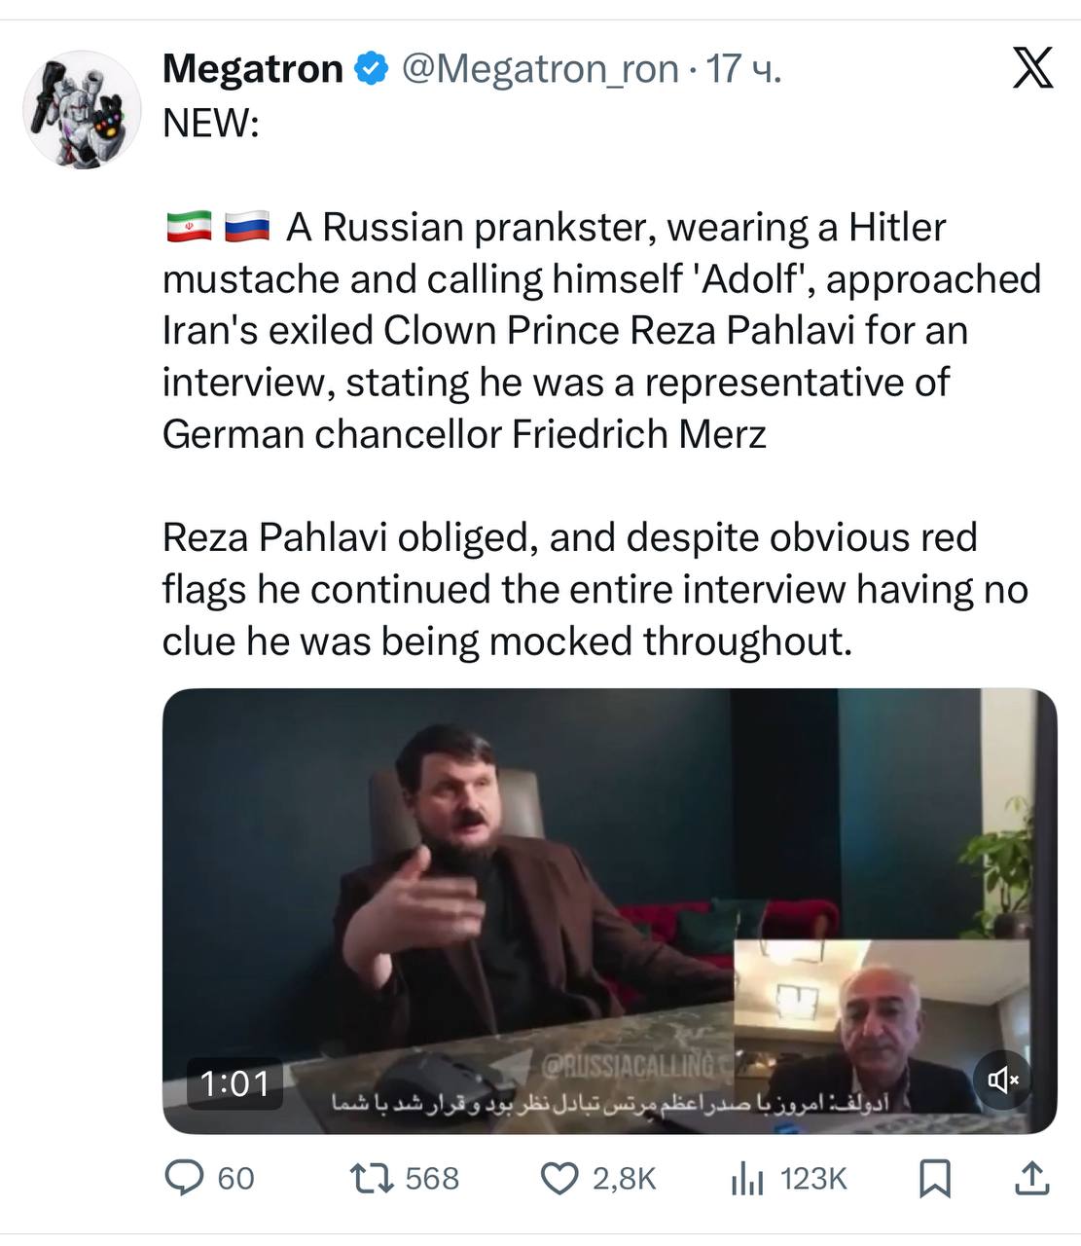
Task: Click the 568 reposts count
Action: click(x=432, y=1179)
